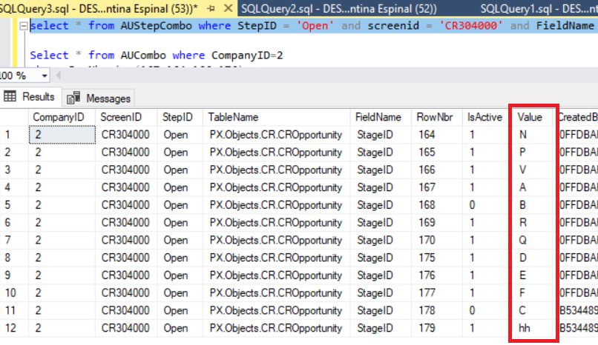Click RowNbr cell 170

point(437,240)
